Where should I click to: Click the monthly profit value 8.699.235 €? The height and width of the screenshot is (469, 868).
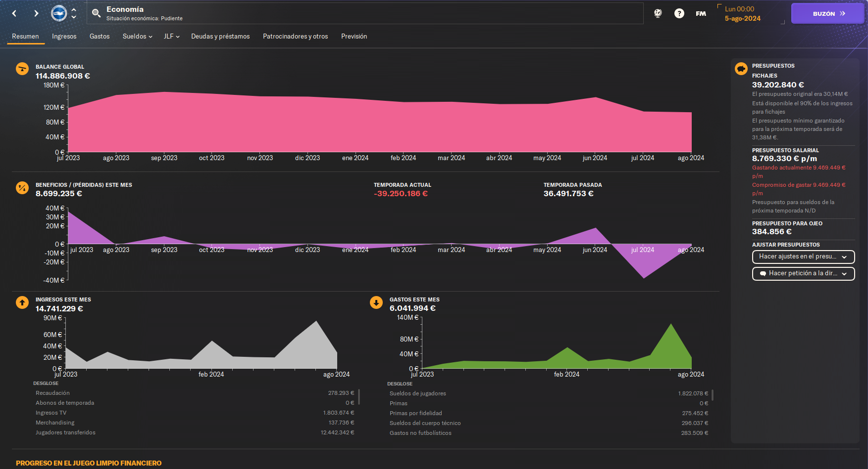(x=59, y=193)
